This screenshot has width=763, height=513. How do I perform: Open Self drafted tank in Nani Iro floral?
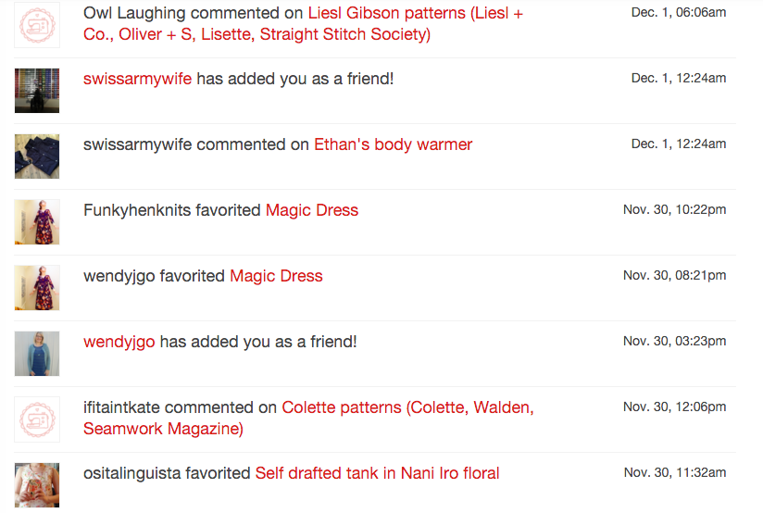click(377, 473)
